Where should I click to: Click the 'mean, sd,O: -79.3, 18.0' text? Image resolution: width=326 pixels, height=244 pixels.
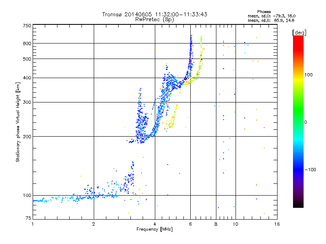271,16
